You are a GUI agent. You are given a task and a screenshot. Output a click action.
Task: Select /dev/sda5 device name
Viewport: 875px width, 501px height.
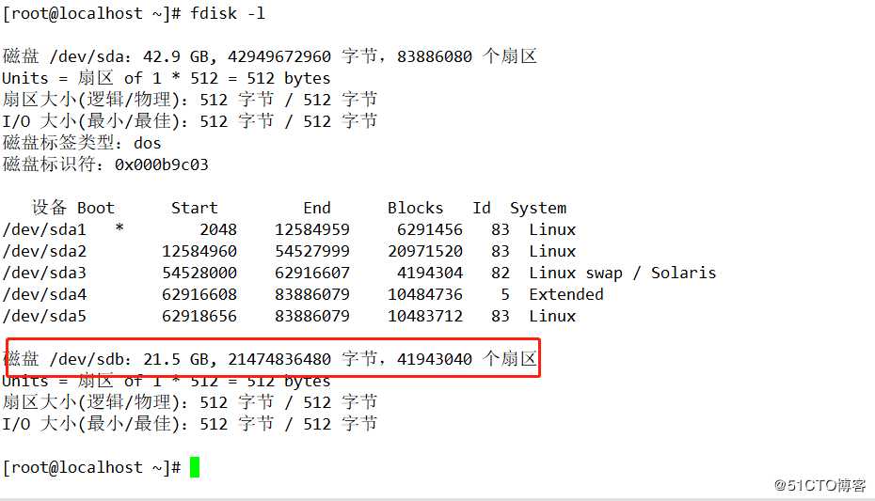(x=44, y=316)
